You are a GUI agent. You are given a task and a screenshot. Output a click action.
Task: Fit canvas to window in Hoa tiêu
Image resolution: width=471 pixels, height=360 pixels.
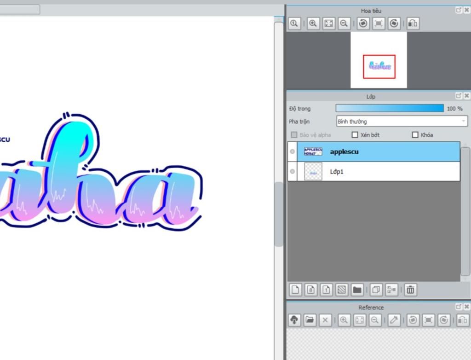point(328,23)
